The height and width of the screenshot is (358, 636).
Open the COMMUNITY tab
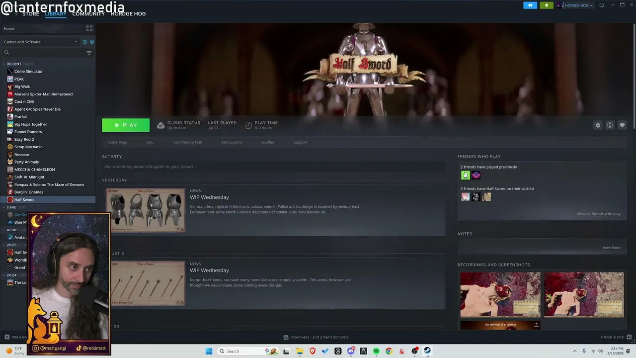(88, 14)
